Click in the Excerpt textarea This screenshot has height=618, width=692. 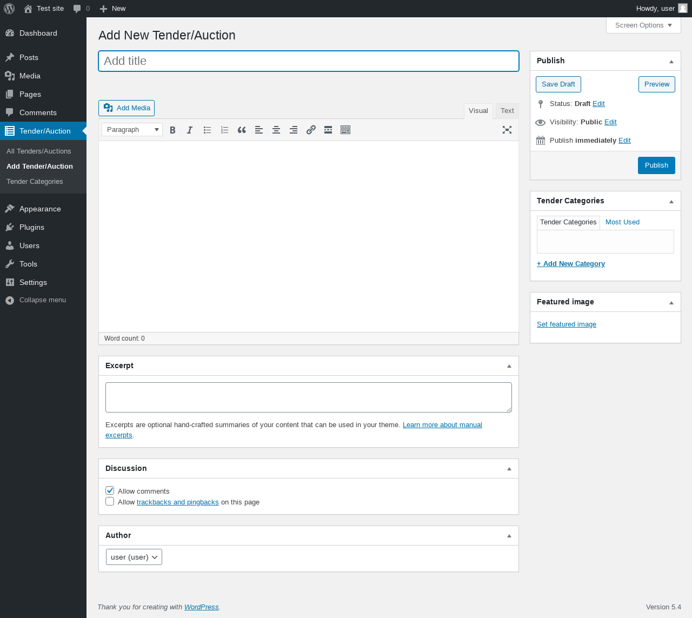point(309,397)
